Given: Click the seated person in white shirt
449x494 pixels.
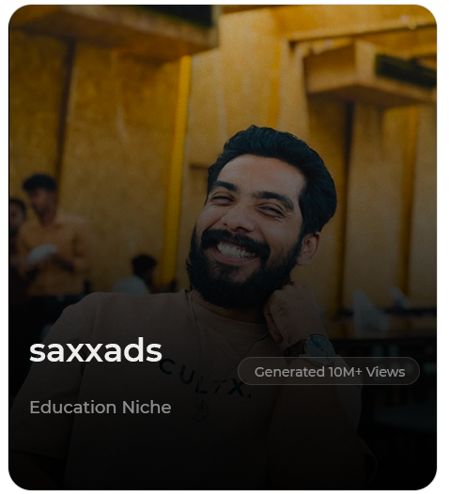Looking at the screenshot, I should point(135,274).
